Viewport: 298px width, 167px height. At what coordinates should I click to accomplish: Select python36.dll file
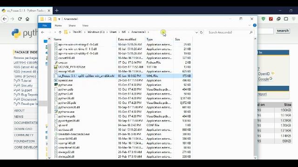point(66,98)
